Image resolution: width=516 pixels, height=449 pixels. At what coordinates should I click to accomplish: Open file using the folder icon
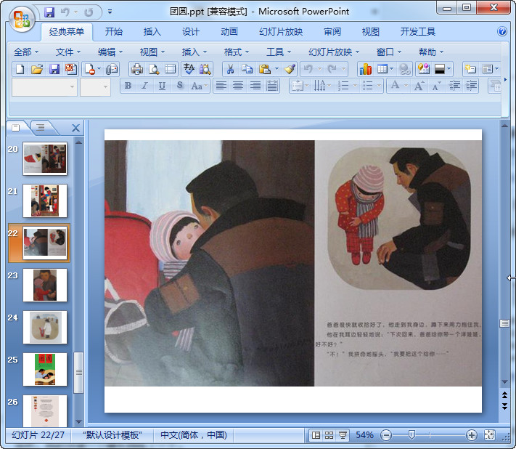pos(37,69)
